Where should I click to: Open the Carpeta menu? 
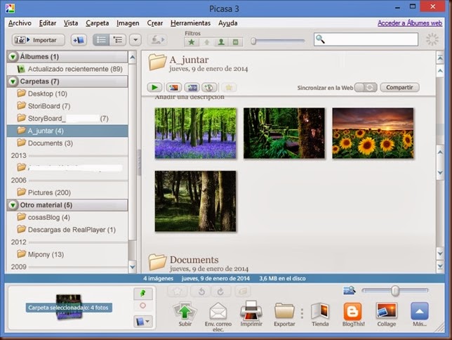click(98, 23)
